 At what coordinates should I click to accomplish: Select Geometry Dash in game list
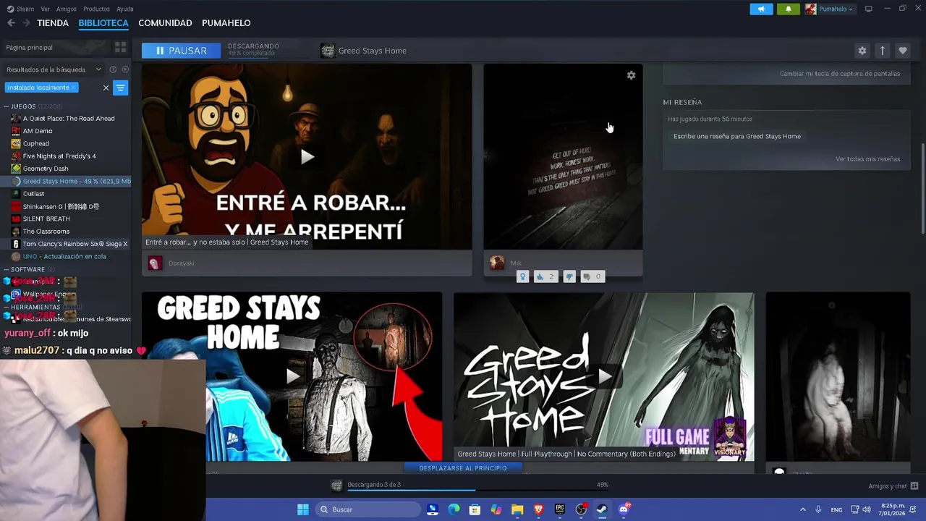click(x=46, y=169)
